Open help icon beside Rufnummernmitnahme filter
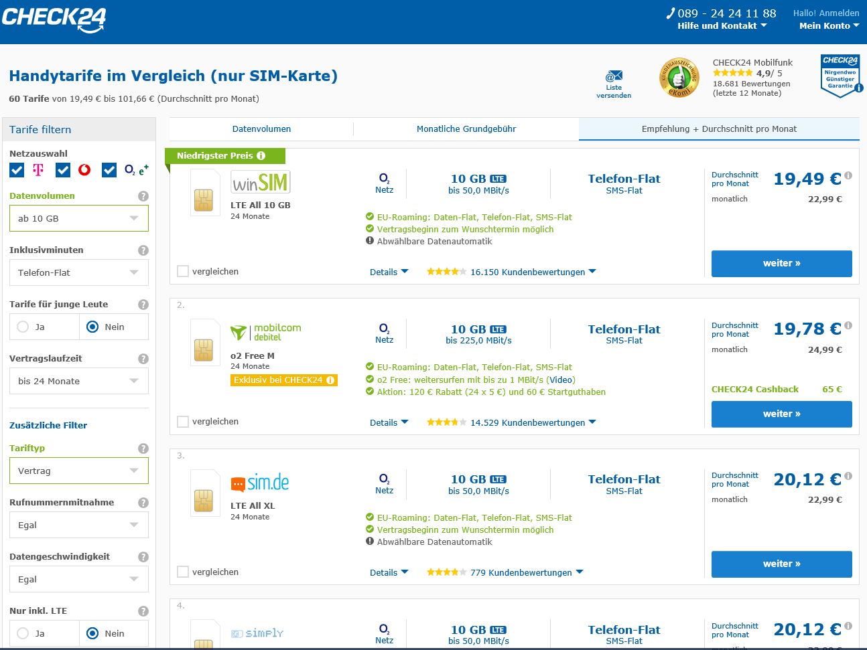This screenshot has width=867, height=650. tap(143, 503)
